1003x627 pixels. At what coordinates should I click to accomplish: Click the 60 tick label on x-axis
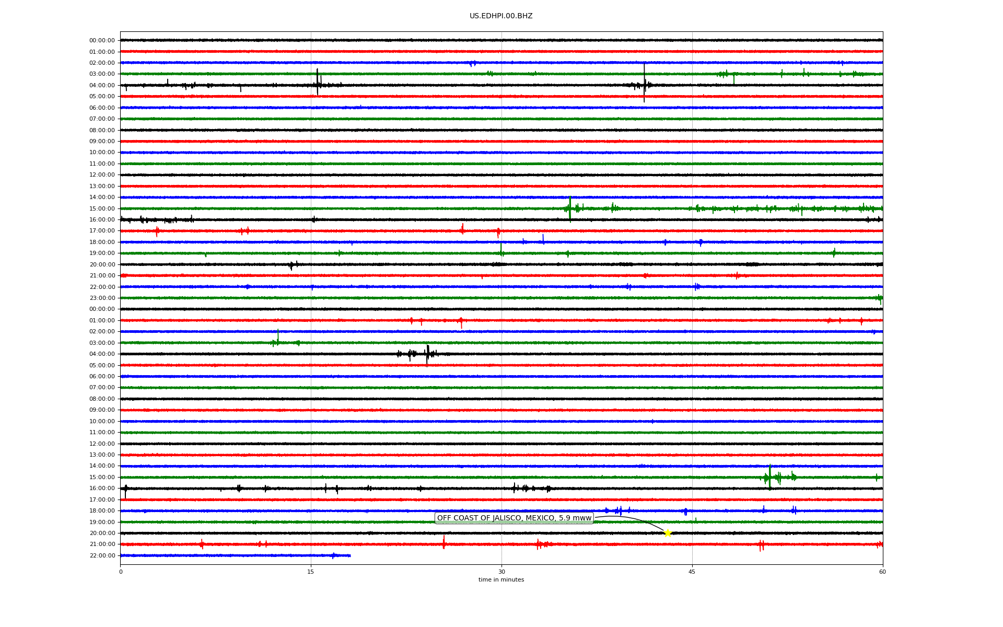(x=882, y=572)
